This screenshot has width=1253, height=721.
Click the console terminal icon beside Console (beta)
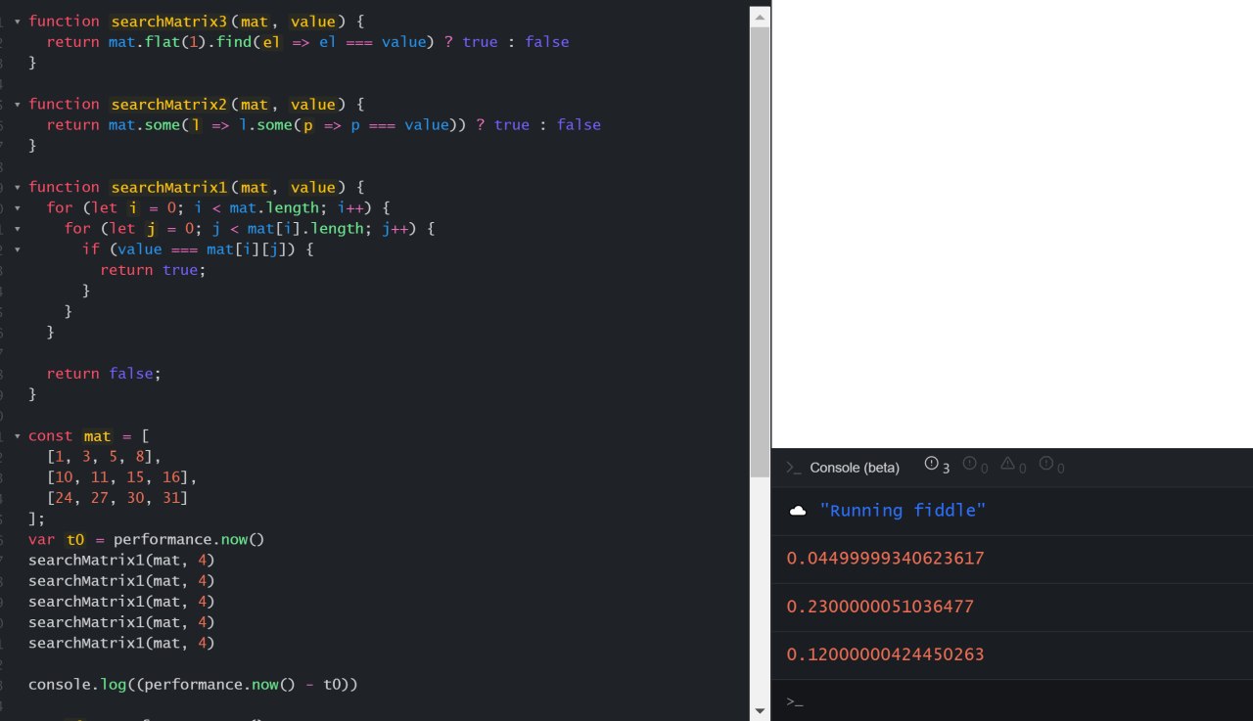click(x=794, y=468)
